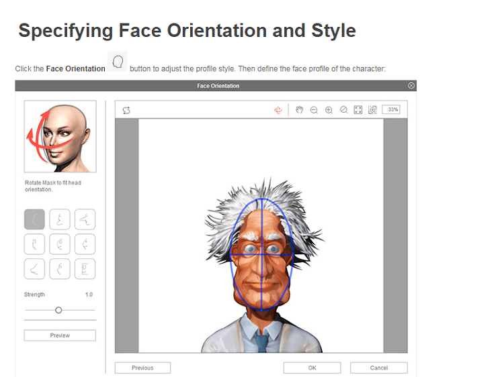Click the Strength slider handle
The width and height of the screenshot is (504, 377).
point(58,310)
